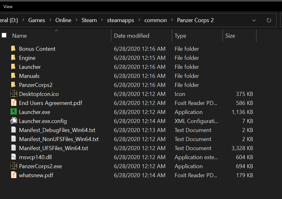
Task: Click the Manifest_DebugFiles_Win64.txt document icon
Action: (x=13, y=130)
